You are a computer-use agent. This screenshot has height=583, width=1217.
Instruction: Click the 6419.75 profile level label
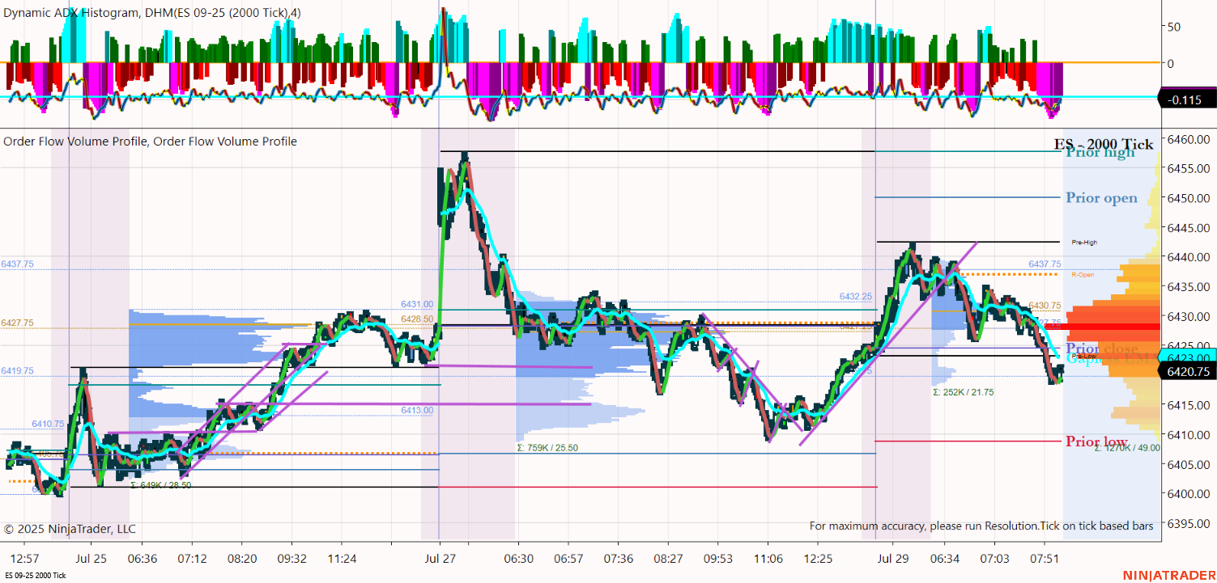pyautogui.click(x=17, y=371)
